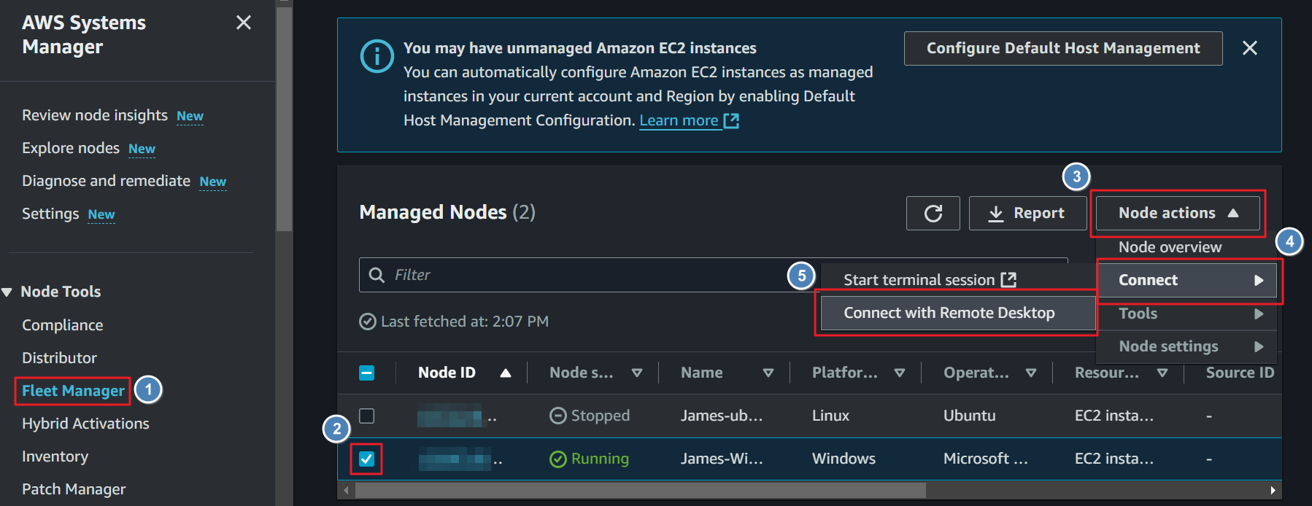1312x506 pixels.
Task: Click the Windows platform cell
Action: pos(844,459)
